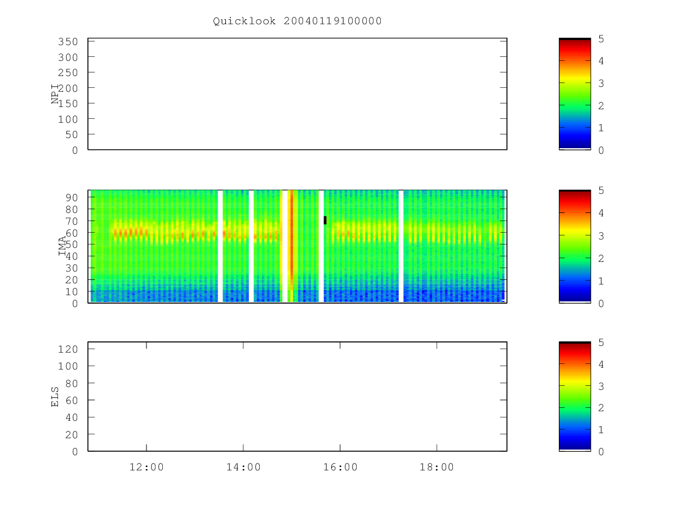Viewport: 676px width, 507px height.
Task: Click the NPI panel color scale bar
Action: coord(575,94)
